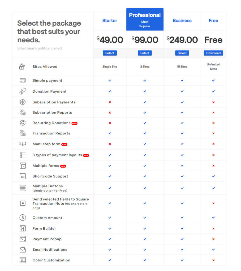This screenshot has height=271, width=241.
Task: Click the bar graph icon next to Transaction Reports
Action: coord(23,133)
